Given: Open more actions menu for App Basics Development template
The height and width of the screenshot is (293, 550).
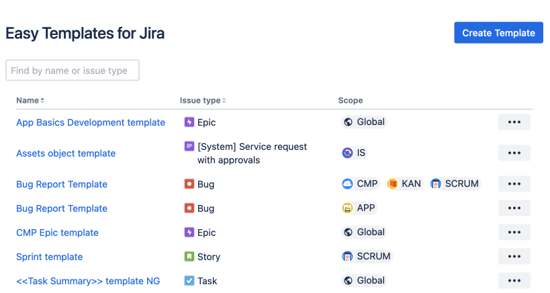Looking at the screenshot, I should [514, 122].
